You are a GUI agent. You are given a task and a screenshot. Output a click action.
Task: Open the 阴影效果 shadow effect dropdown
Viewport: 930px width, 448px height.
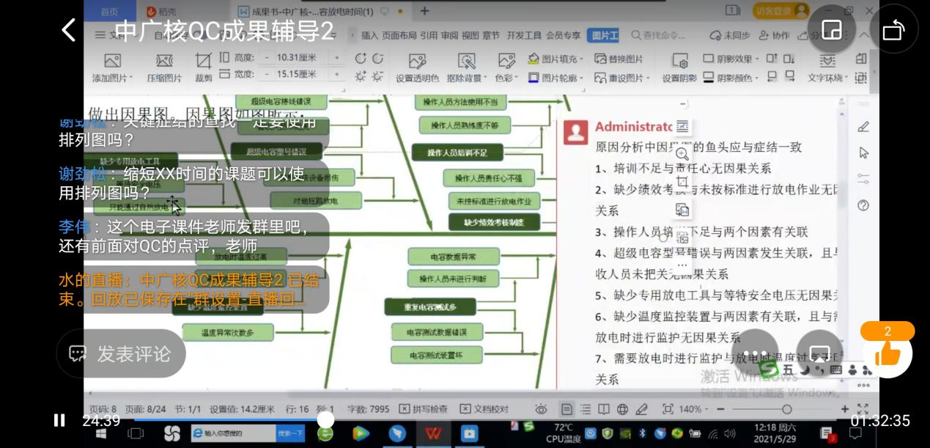point(758,59)
